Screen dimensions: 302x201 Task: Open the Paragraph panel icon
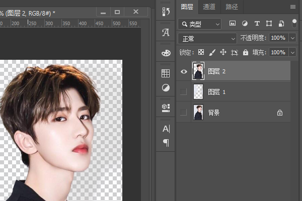coord(166,143)
